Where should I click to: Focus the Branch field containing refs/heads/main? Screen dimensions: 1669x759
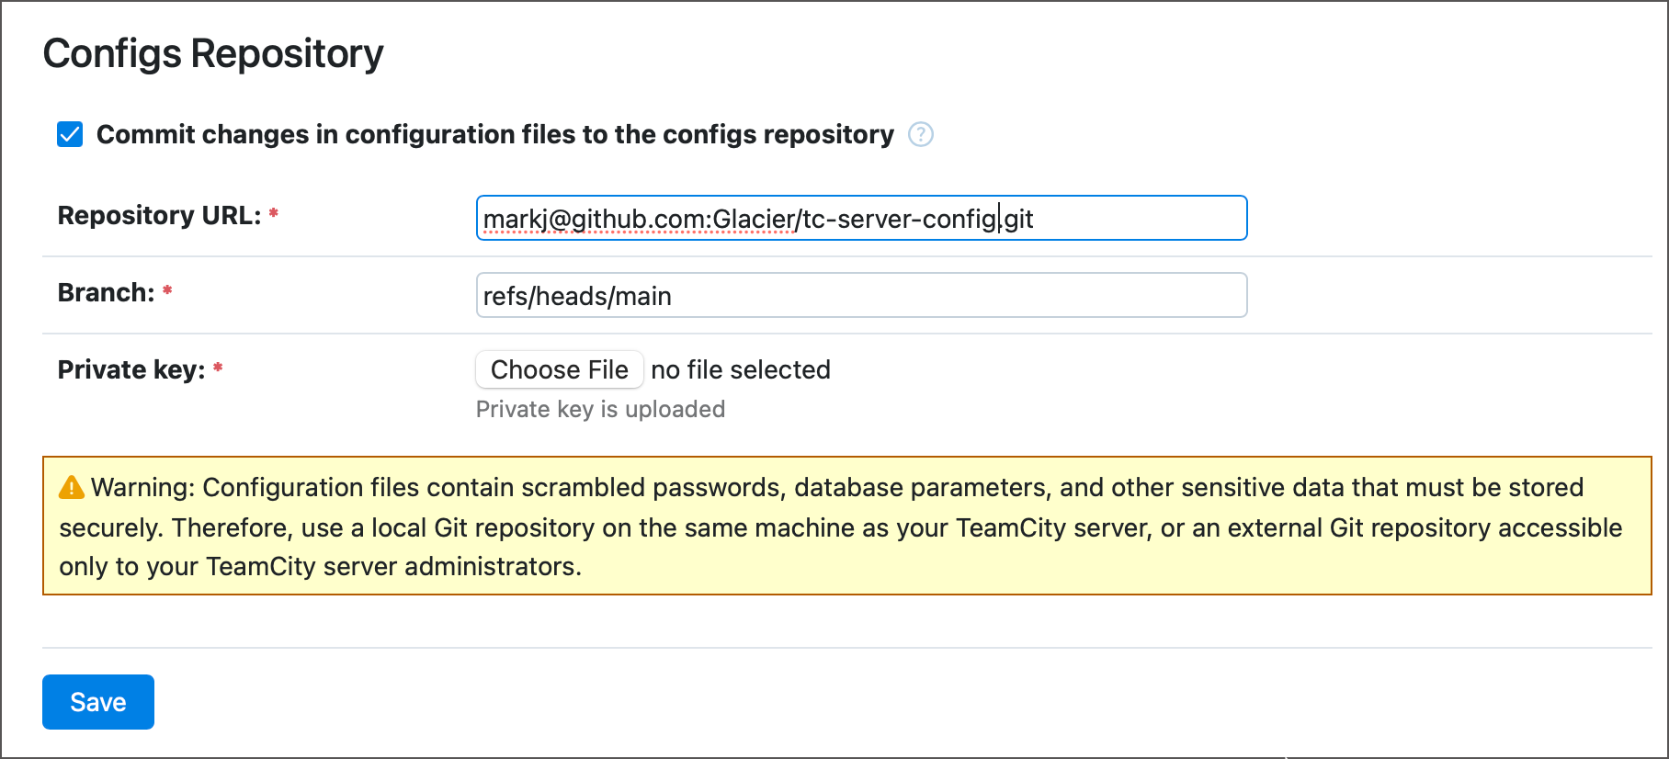point(860,296)
